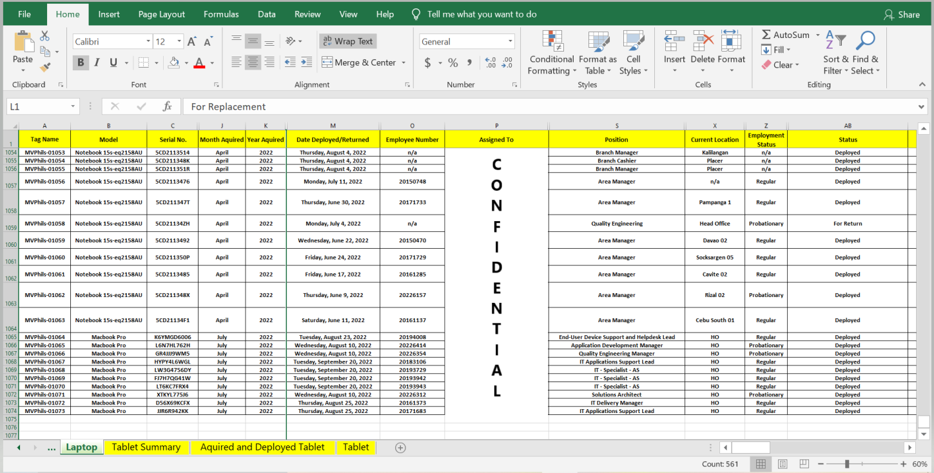The width and height of the screenshot is (934, 473).
Task: Click the Increase Decimal icon
Action: [491, 63]
